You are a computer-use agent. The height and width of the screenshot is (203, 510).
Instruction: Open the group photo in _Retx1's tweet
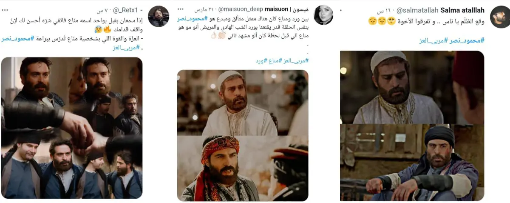point(71,128)
